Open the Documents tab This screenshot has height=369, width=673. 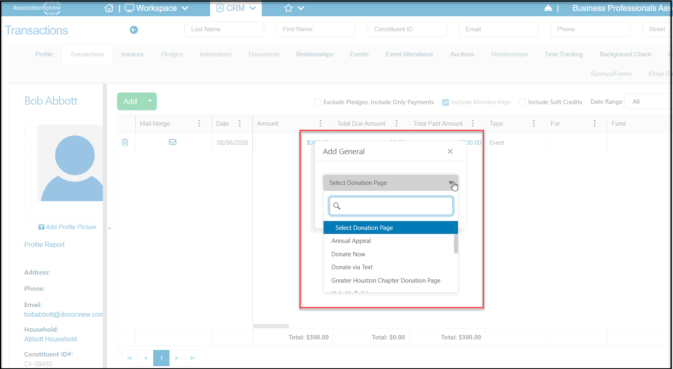[264, 54]
